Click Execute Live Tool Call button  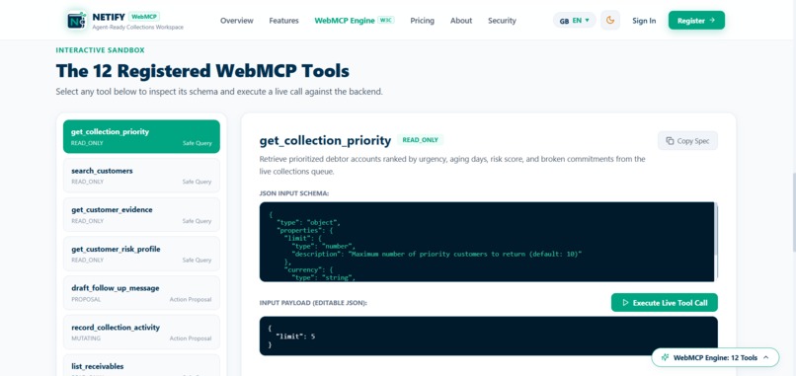coord(665,302)
